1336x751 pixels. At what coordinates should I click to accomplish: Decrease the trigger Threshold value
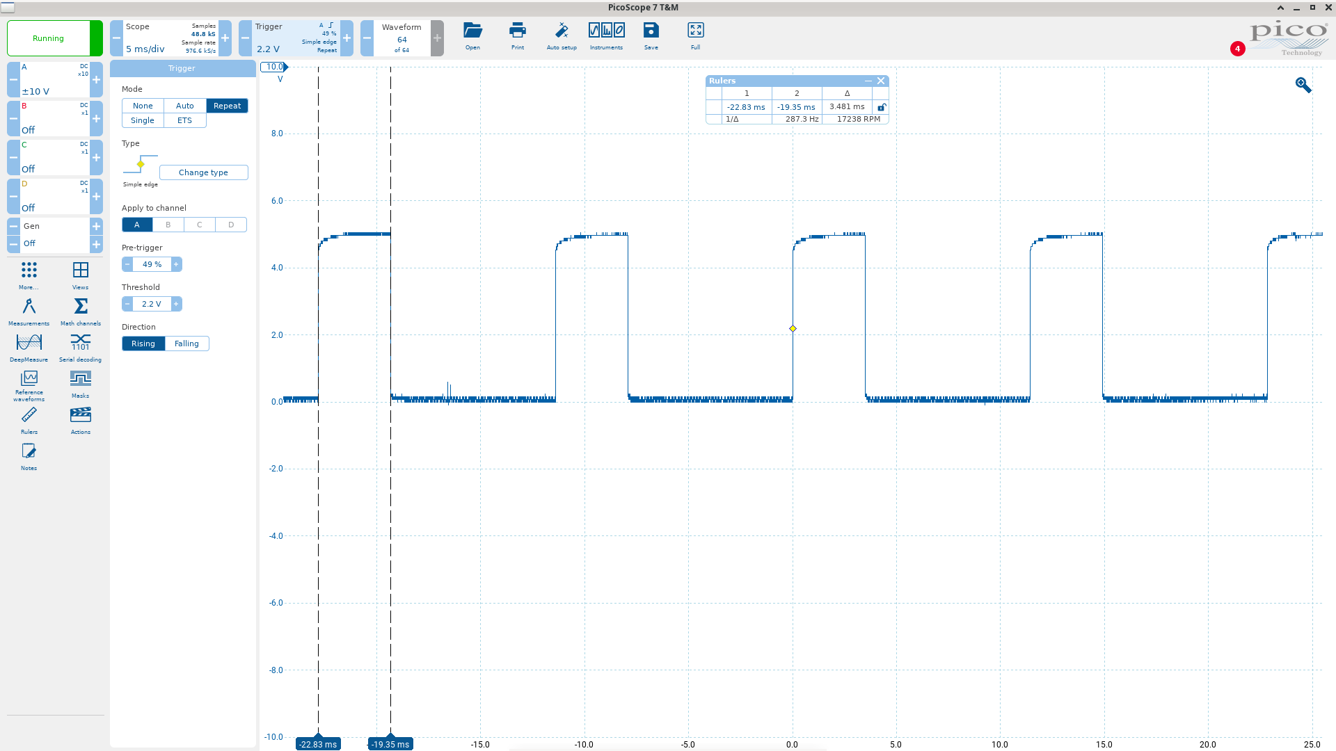click(127, 304)
